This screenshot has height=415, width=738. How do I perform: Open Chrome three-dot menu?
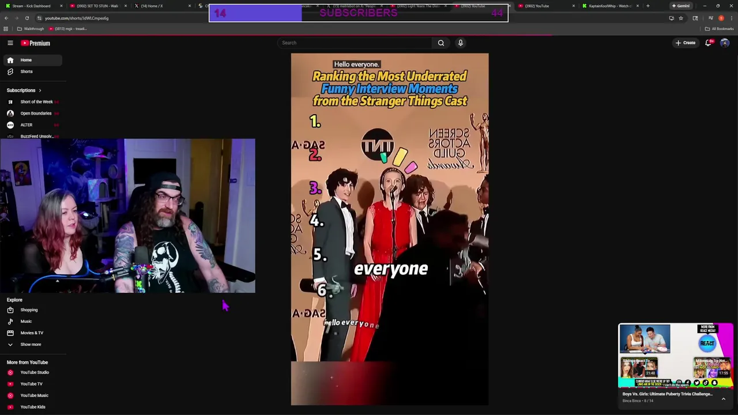[x=731, y=18]
